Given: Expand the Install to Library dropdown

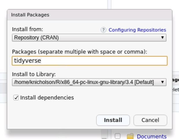Looking at the screenshot, I should click(x=89, y=82).
